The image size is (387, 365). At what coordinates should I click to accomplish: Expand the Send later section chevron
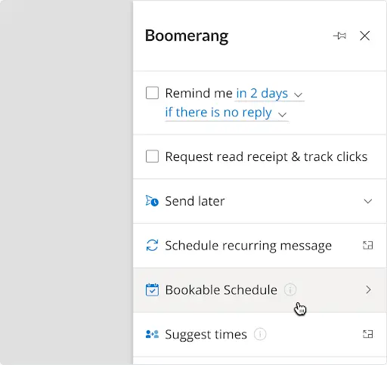(x=368, y=201)
